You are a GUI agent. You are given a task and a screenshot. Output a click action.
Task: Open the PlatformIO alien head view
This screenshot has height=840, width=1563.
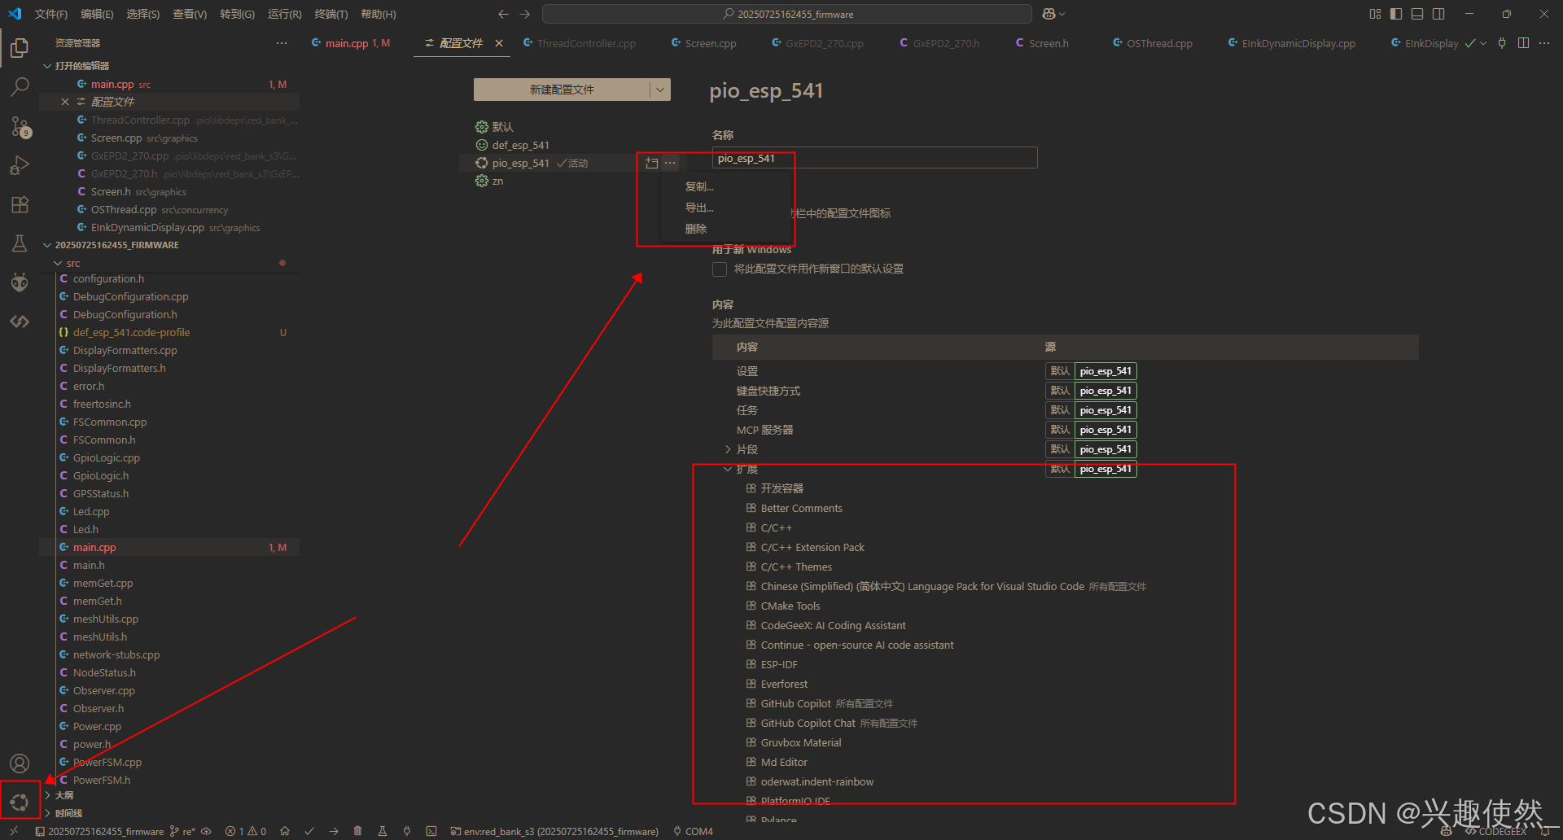click(20, 282)
